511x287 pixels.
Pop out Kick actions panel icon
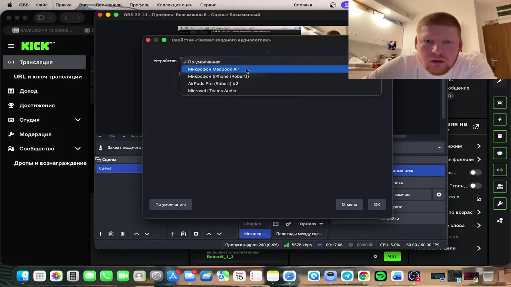coord(476,127)
